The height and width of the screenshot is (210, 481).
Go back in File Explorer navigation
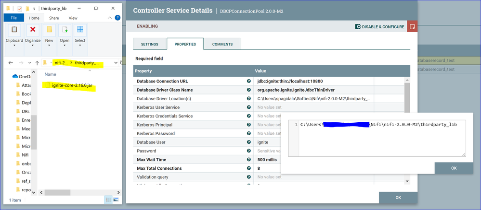[11, 63]
